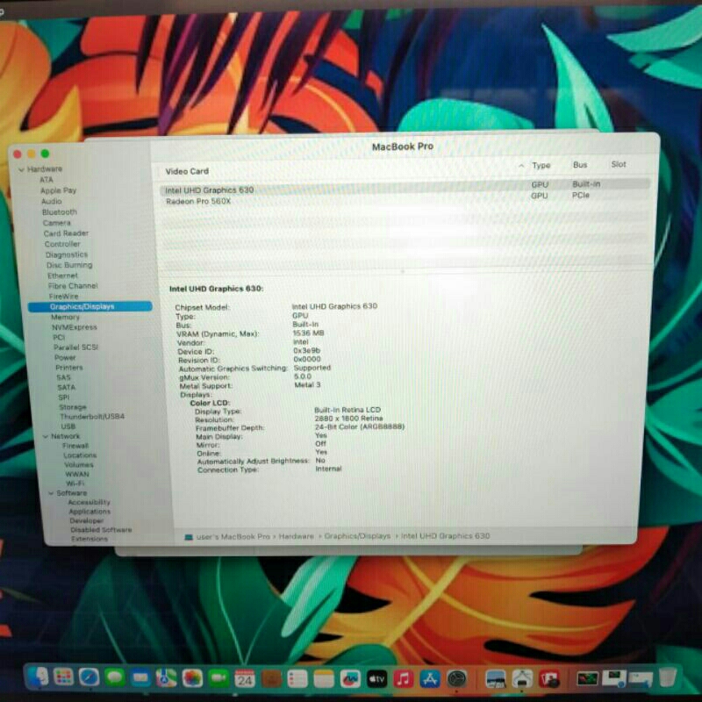The image size is (702, 702).
Task: Open the Messages app in Dock
Action: pyautogui.click(x=114, y=677)
